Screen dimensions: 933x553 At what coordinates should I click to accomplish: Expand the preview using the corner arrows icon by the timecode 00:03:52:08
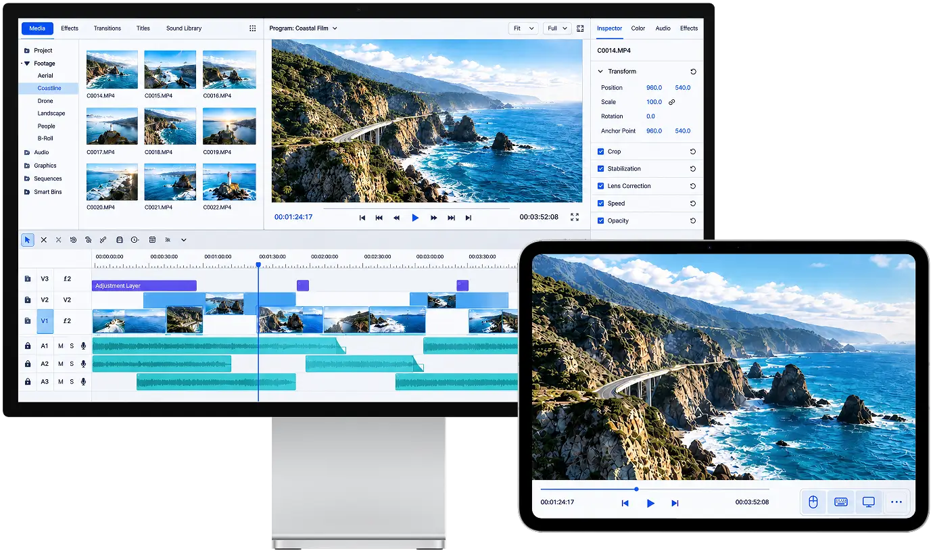coord(575,217)
